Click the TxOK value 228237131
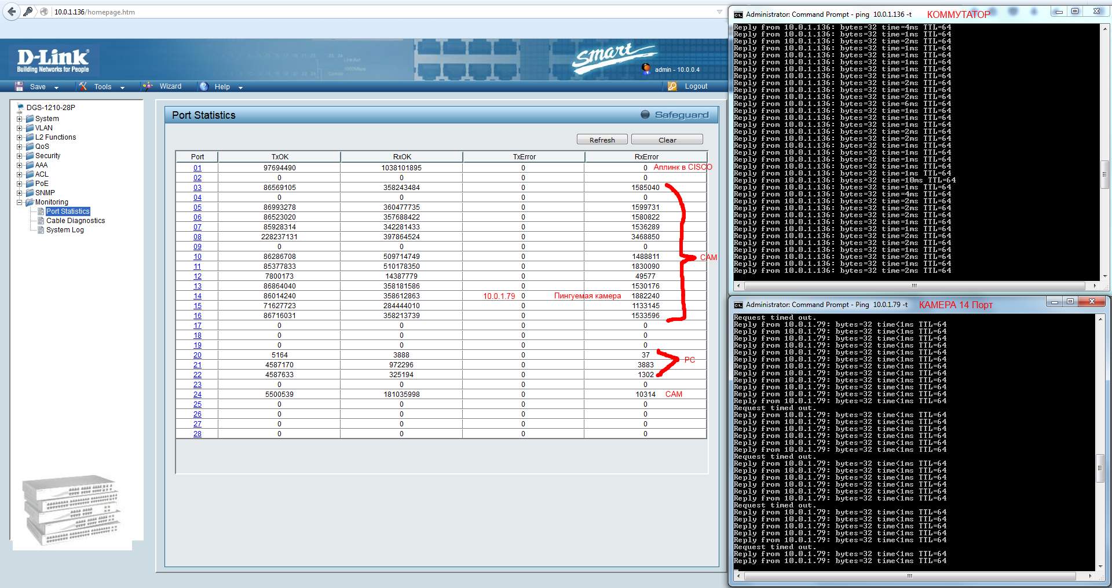The image size is (1112, 588). tap(279, 237)
